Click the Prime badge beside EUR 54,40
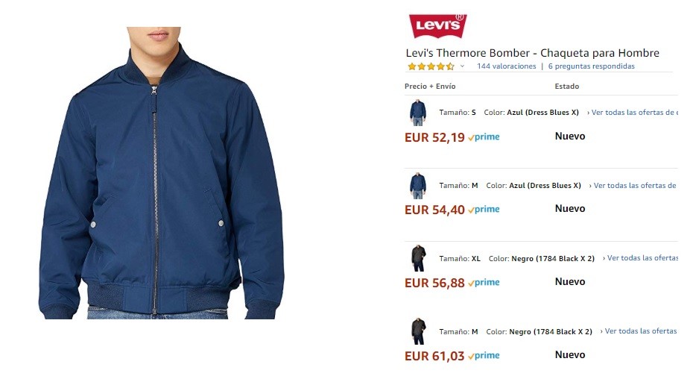The image size is (693, 382). (484, 210)
